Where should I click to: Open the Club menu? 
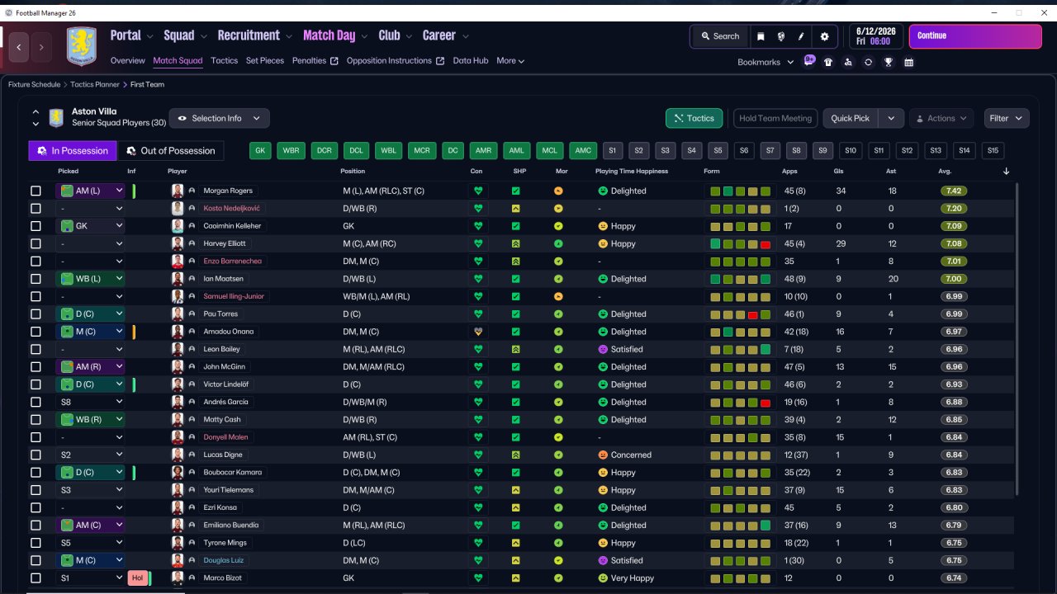point(395,35)
